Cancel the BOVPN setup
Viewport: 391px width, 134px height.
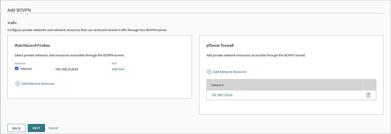tap(53, 128)
